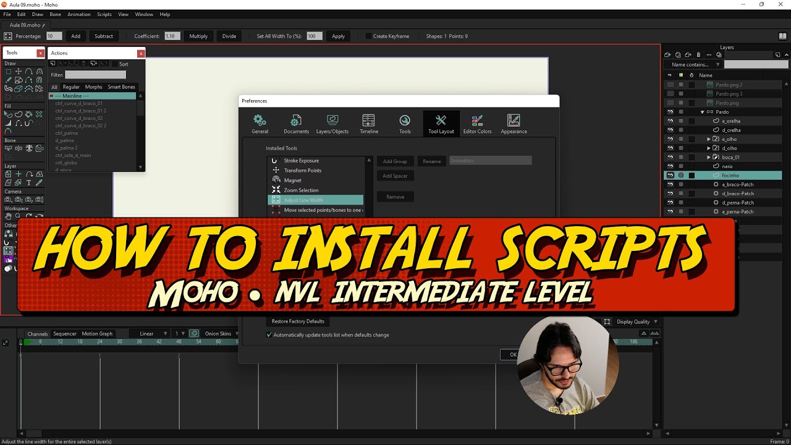Open the Display Quality dropdown

pyautogui.click(x=637, y=321)
